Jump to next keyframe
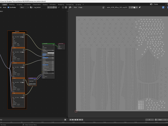The image size is (168, 126). pyautogui.click(x=80, y=120)
